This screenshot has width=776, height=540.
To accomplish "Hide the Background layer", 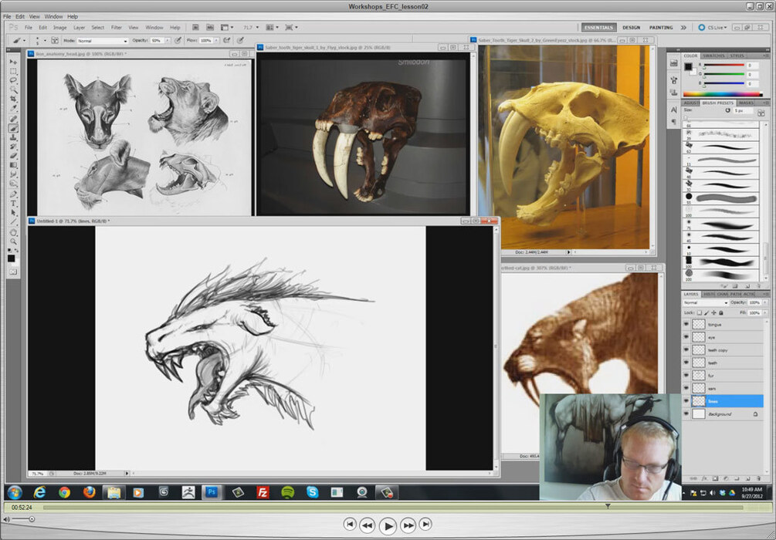I will 686,414.
